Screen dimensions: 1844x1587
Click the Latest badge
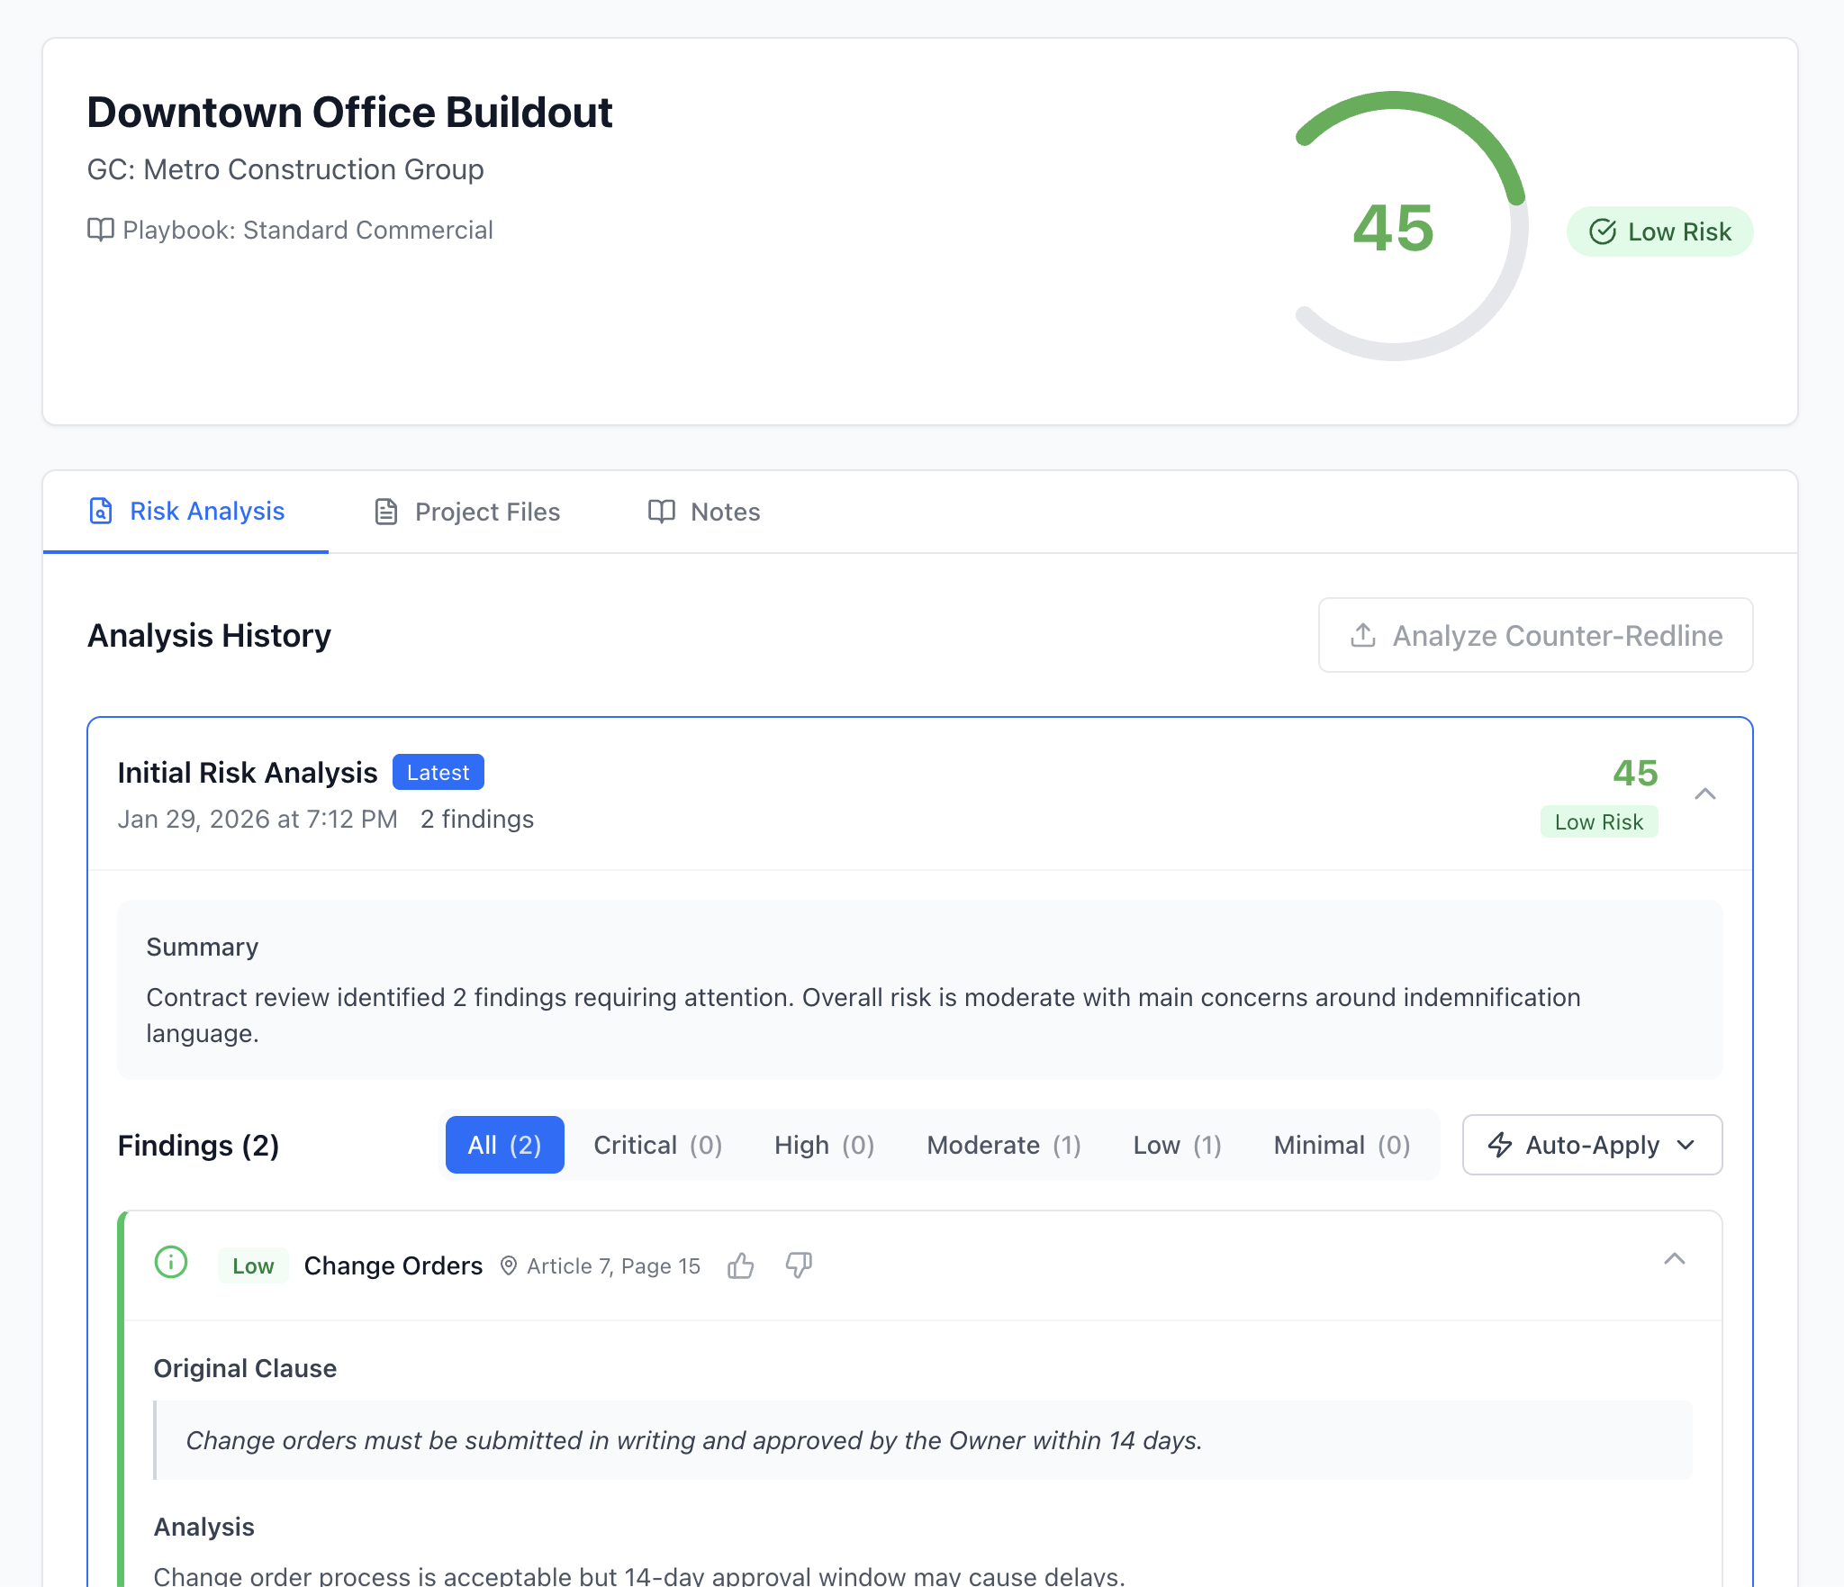(438, 772)
